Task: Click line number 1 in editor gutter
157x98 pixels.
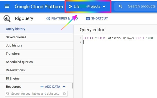Action: pyautogui.click(x=81, y=38)
